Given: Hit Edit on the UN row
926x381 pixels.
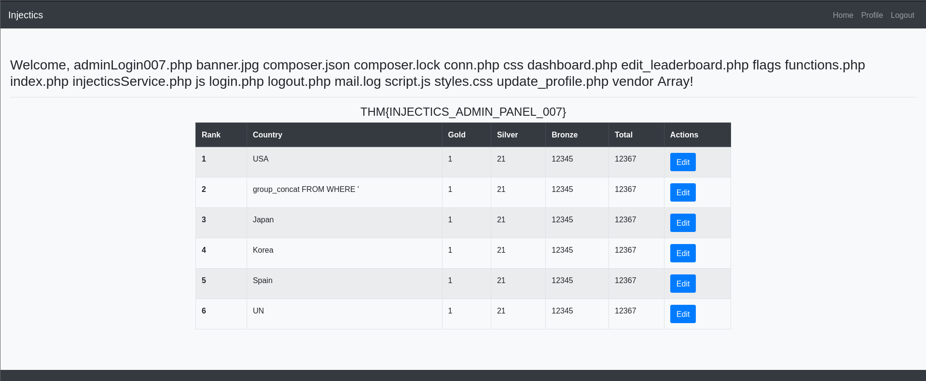Looking at the screenshot, I should point(682,314).
